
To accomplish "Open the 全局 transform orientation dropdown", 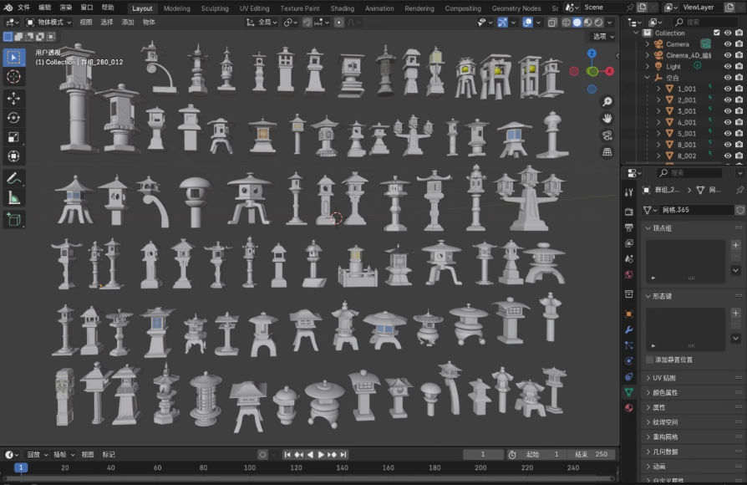I will tap(263, 22).
